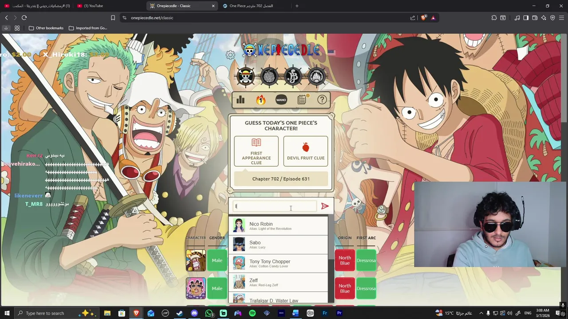Open the Brave Rewards triangle icon

(x=433, y=18)
